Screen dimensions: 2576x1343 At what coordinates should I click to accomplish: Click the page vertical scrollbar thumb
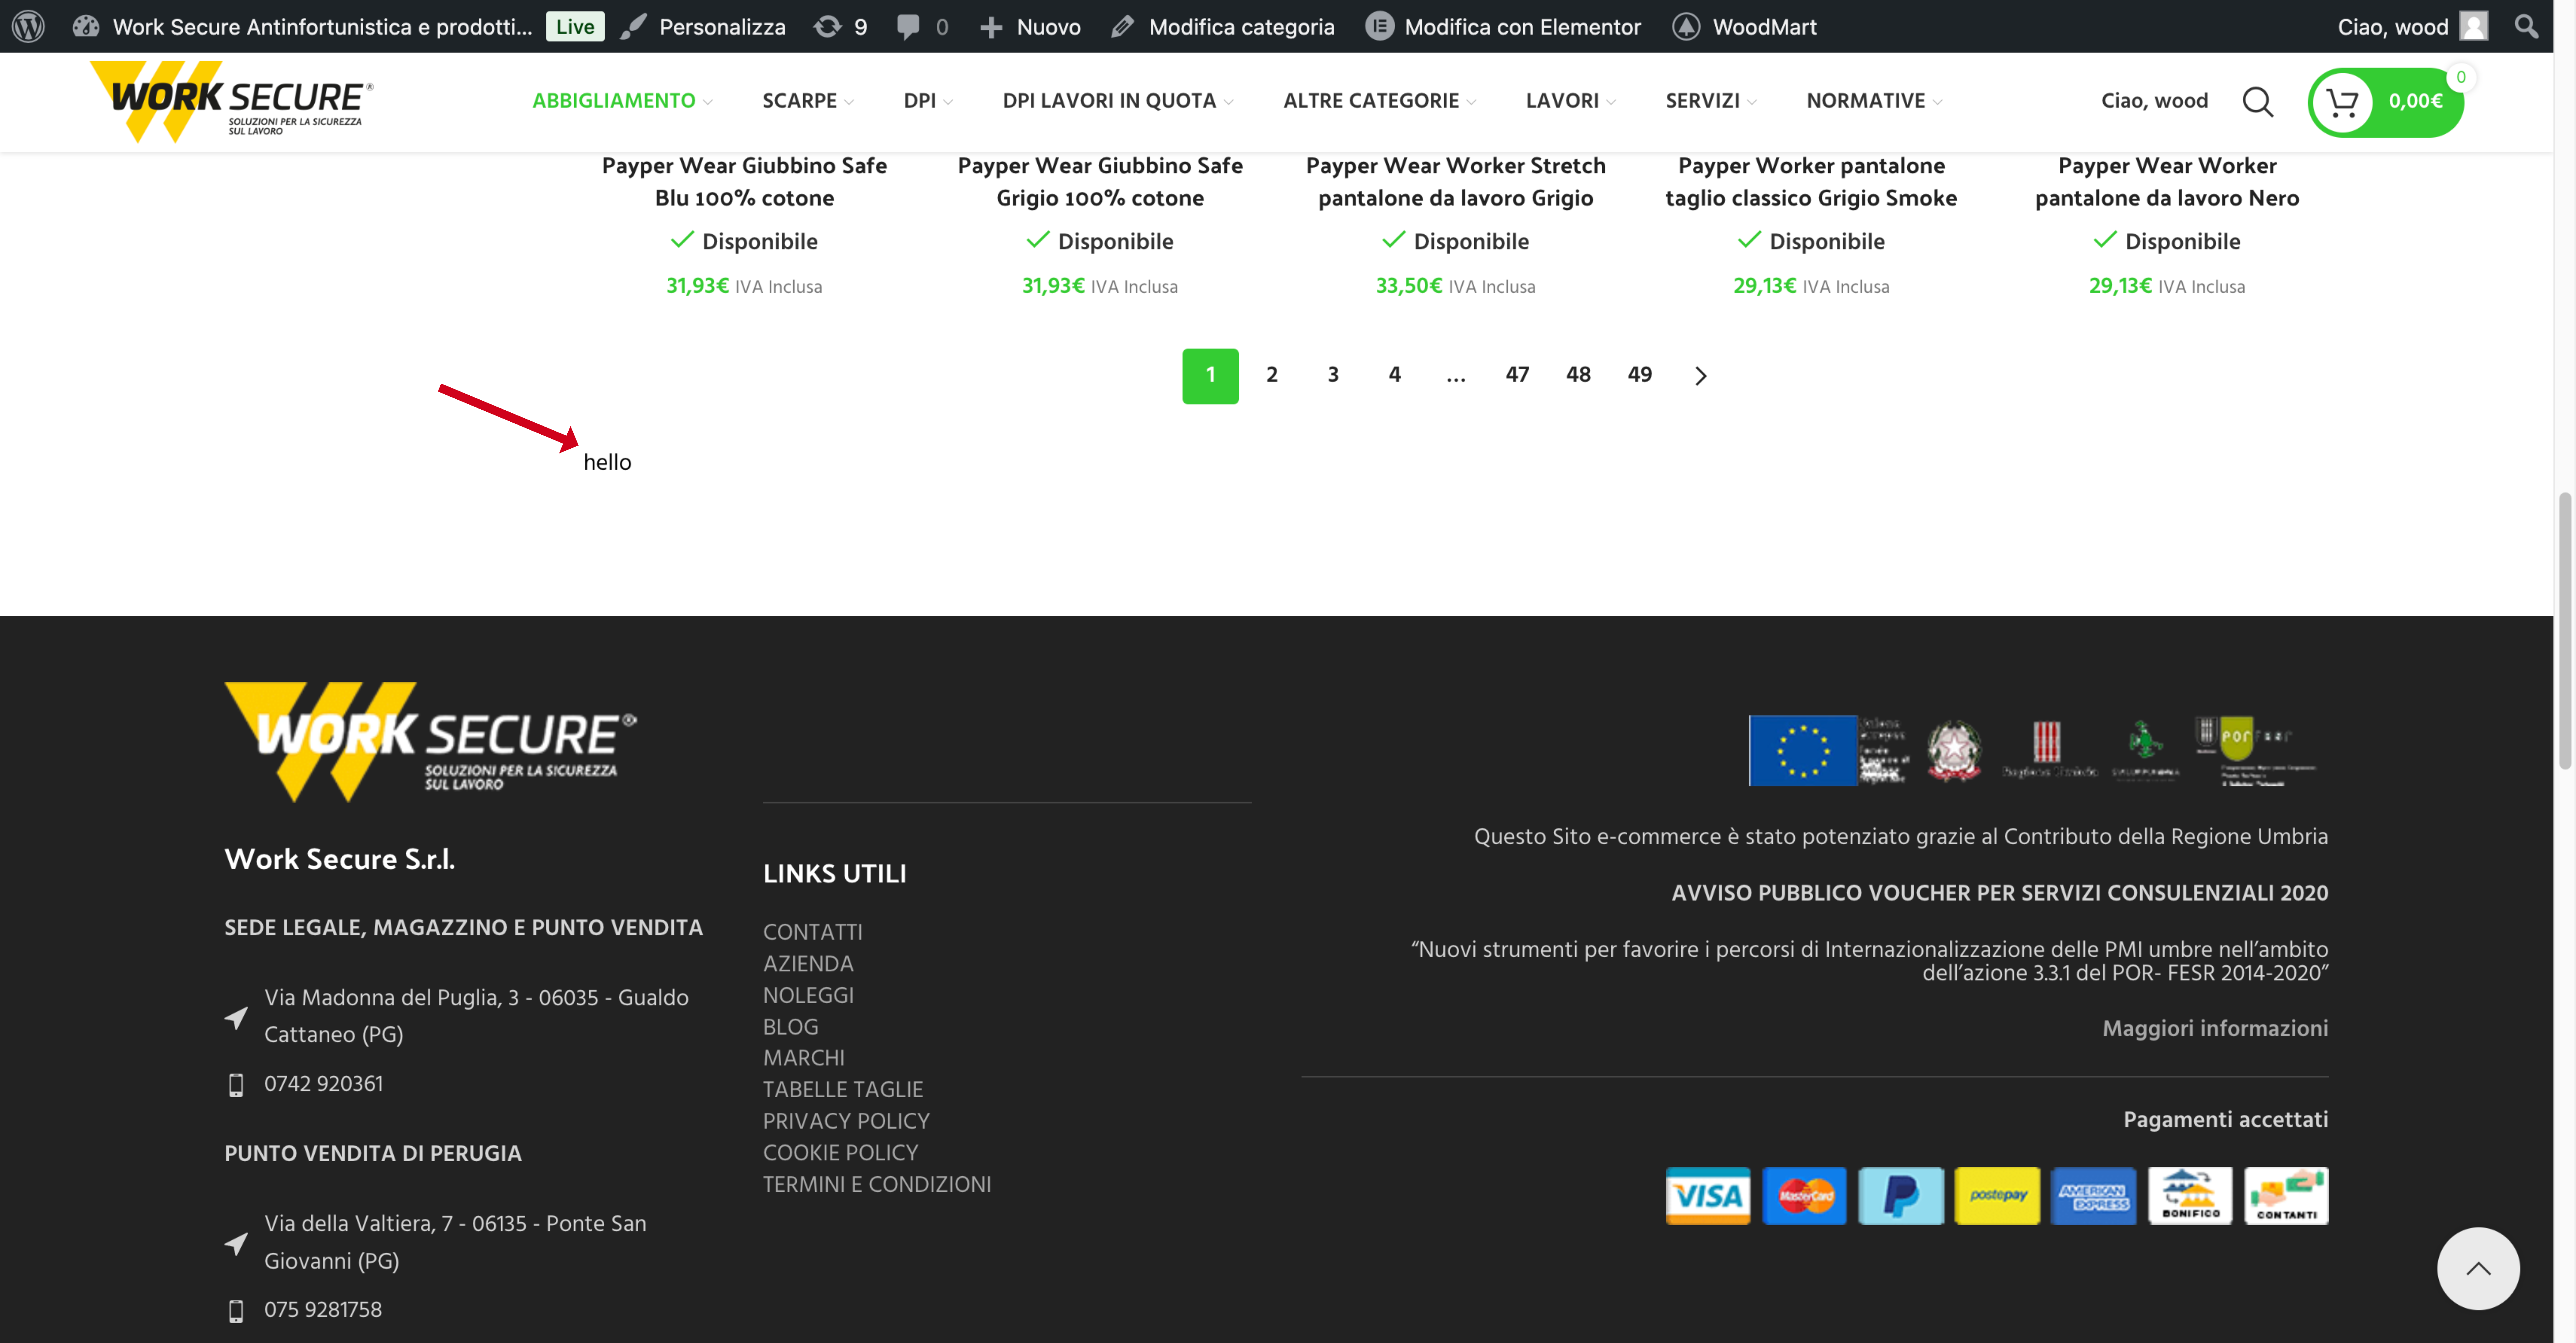pos(2565,631)
